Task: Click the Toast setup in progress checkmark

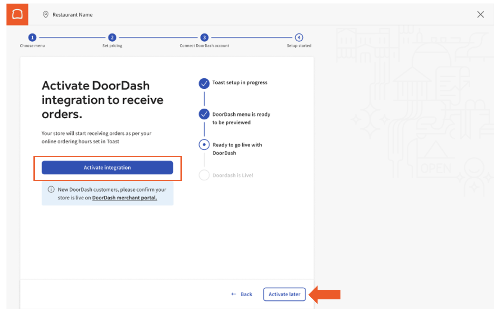Action: (204, 83)
